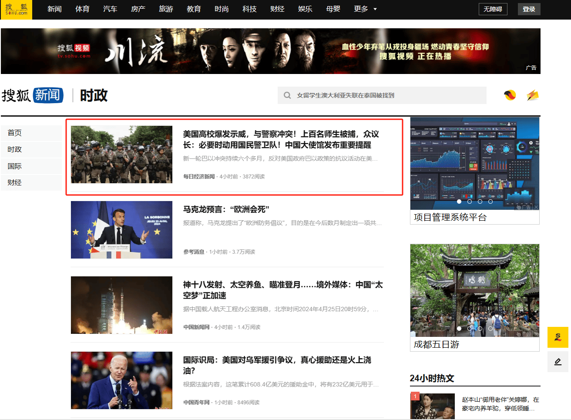Click article summary 报道称，马克龙提出了

(282, 223)
